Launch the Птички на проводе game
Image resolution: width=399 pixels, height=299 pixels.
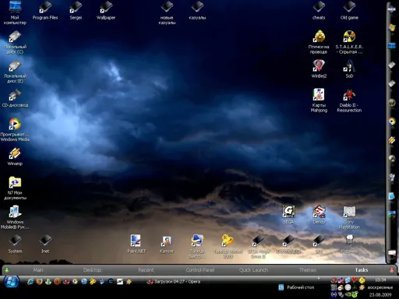click(x=319, y=42)
